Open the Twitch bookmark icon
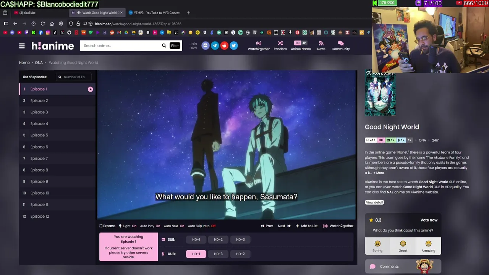Screen dimensions: 489x275 26,32
